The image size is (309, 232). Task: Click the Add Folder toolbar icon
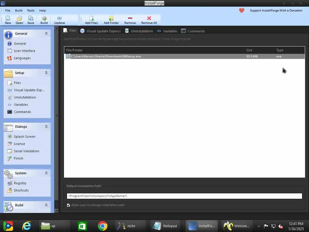tap(111, 20)
